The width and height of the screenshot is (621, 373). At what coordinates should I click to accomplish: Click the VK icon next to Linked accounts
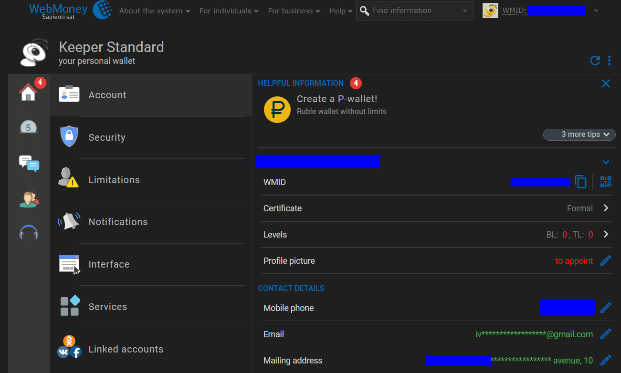point(63,352)
